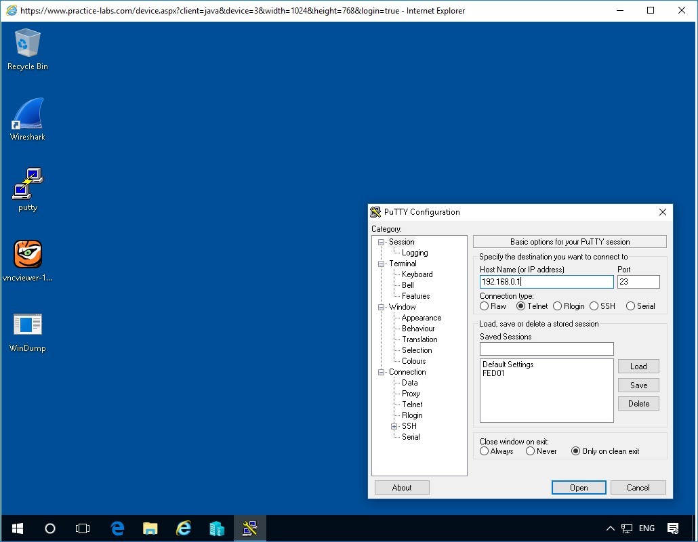Select the Session category
This screenshot has width=698, height=542.
click(x=401, y=242)
